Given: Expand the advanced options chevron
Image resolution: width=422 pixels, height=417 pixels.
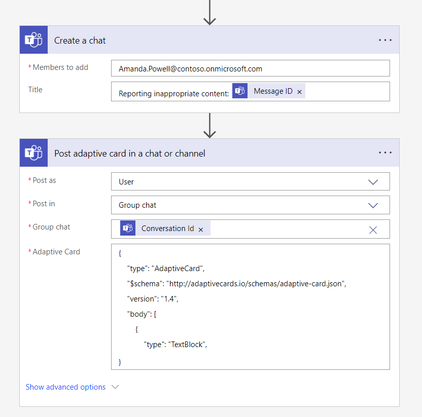Looking at the screenshot, I should coord(115,387).
